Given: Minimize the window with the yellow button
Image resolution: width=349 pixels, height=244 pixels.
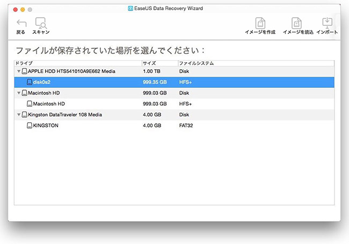Looking at the screenshot, I should (23, 10).
